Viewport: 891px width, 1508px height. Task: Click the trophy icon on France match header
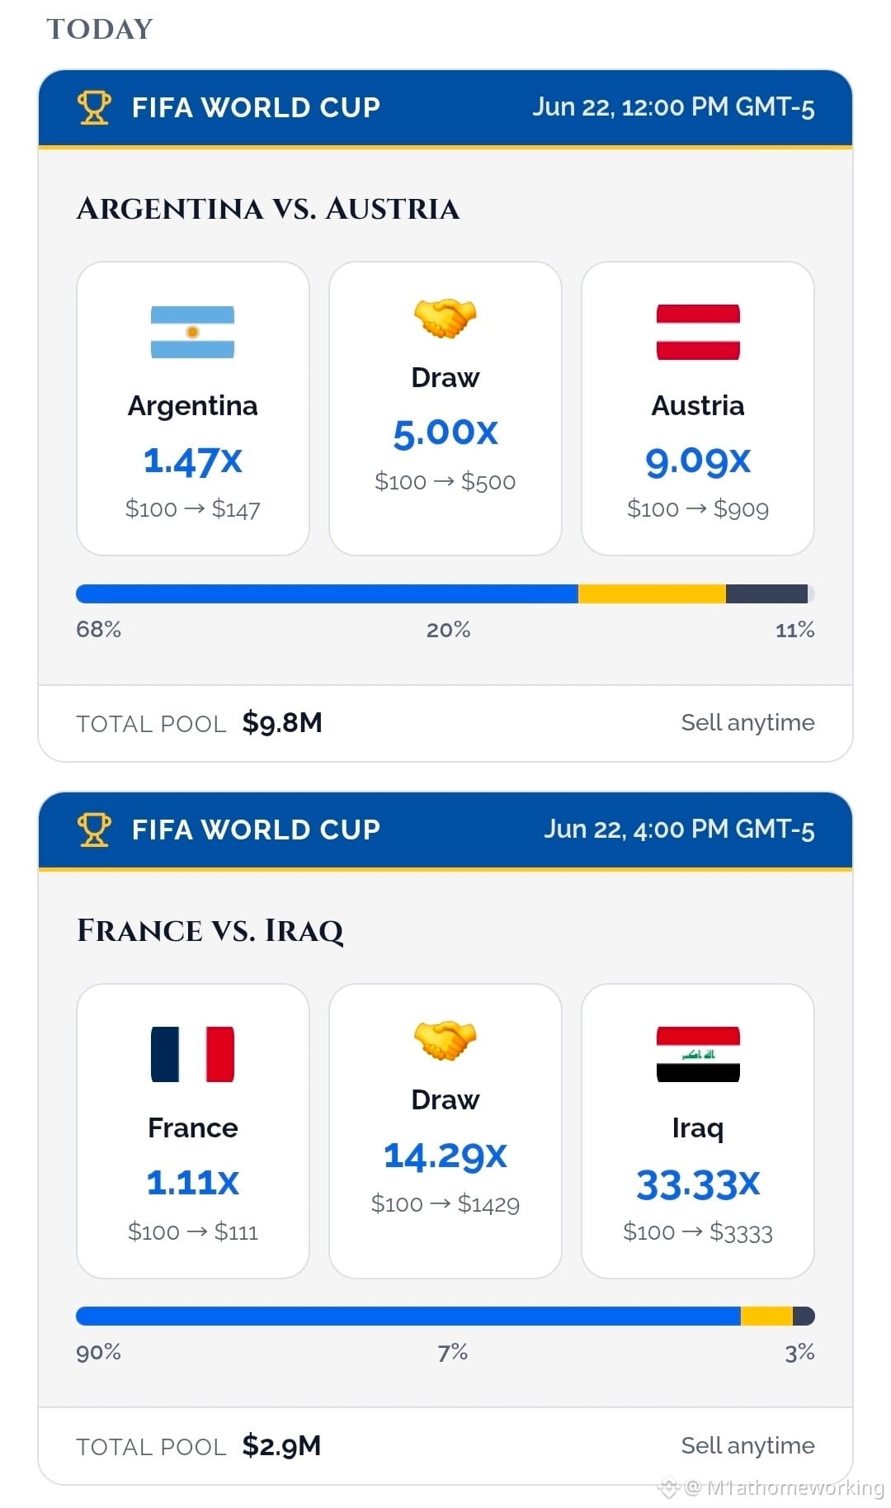(x=94, y=830)
